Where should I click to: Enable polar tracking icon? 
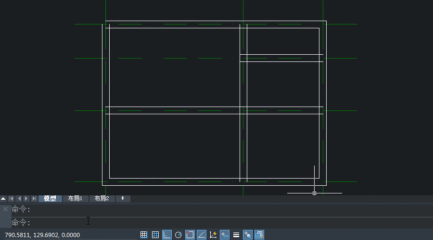click(178, 235)
